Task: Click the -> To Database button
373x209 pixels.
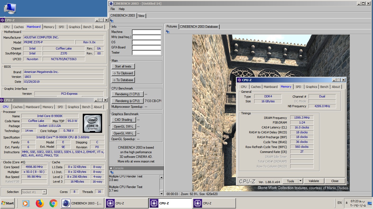Action: pos(123,80)
